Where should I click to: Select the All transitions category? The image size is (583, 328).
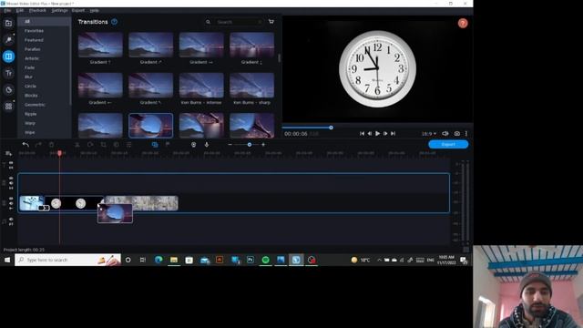[x=44, y=22]
